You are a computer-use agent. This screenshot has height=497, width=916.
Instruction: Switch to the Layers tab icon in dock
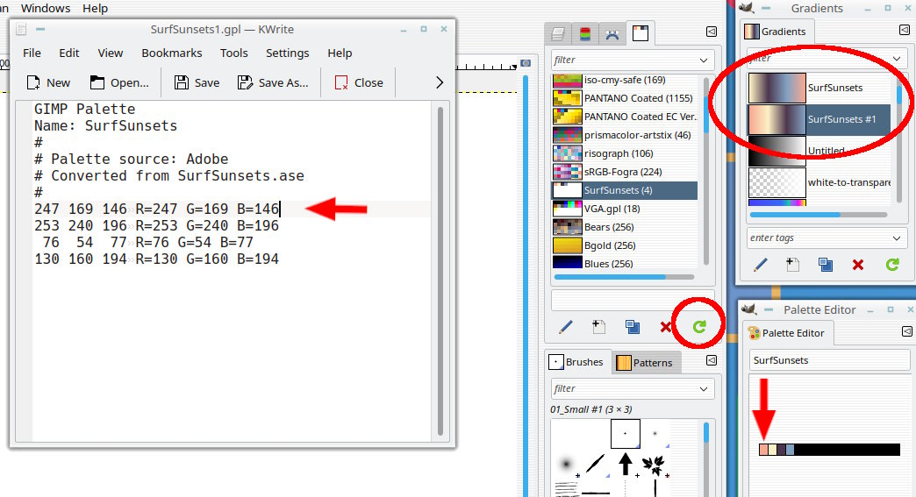pyautogui.click(x=558, y=34)
